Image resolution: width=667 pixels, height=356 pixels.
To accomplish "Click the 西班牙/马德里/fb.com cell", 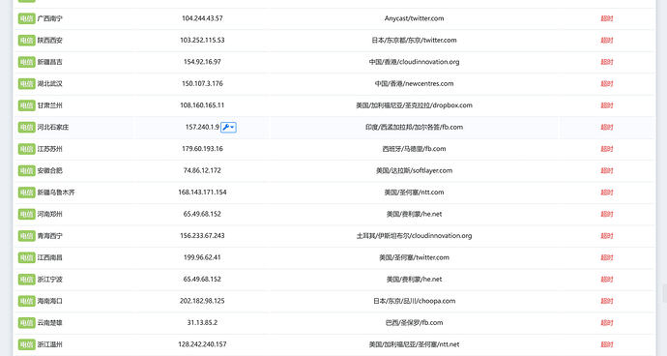I will tap(415, 149).
